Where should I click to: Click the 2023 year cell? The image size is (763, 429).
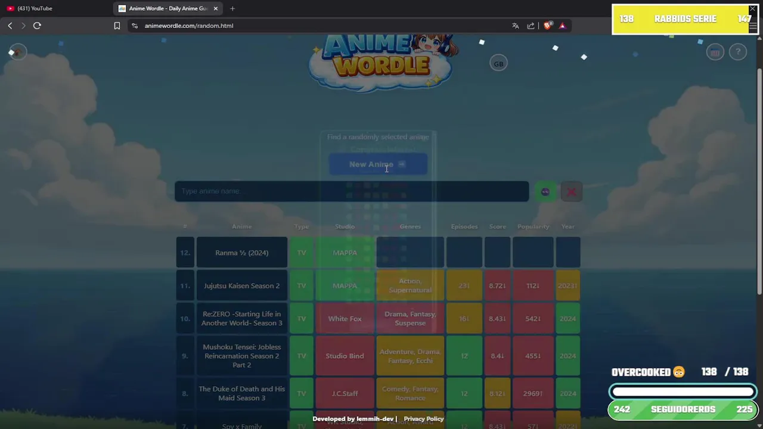[x=568, y=286]
